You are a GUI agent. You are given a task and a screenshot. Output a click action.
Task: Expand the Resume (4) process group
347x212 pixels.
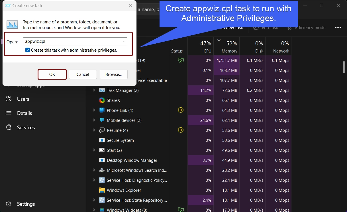[94, 130]
